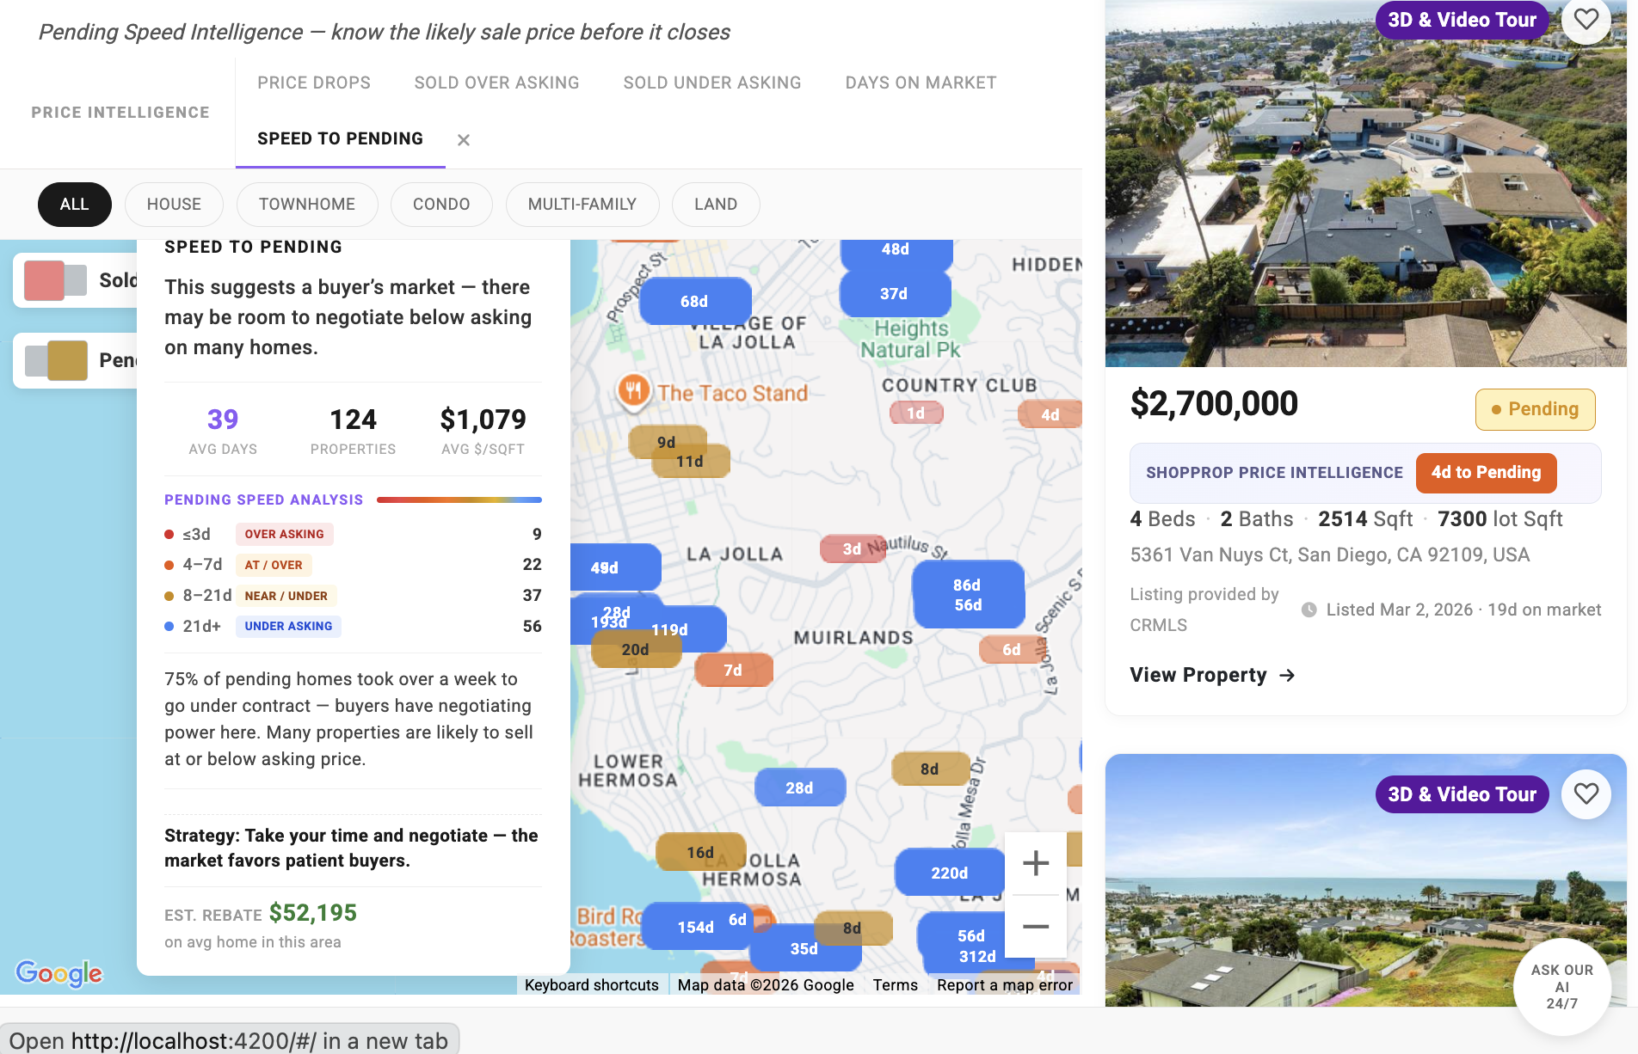Open the Google logo link on map
This screenshot has width=1638, height=1054.
(59, 972)
